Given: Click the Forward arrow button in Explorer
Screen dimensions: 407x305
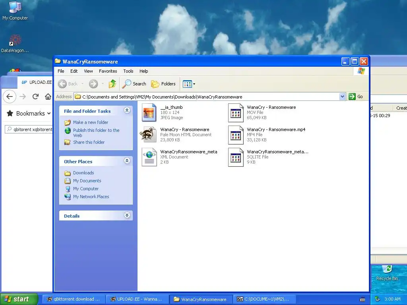Looking at the screenshot, I should [93, 84].
